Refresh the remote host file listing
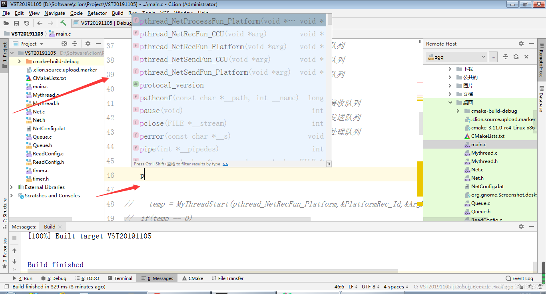The height and width of the screenshot is (294, 546). (515, 57)
